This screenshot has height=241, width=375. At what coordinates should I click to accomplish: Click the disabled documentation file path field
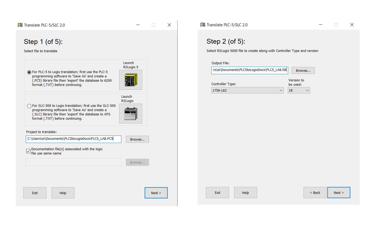point(73,162)
